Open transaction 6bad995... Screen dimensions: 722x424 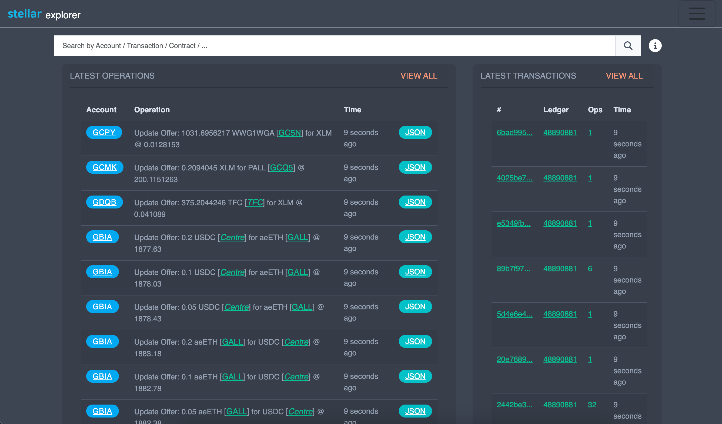pyautogui.click(x=514, y=133)
